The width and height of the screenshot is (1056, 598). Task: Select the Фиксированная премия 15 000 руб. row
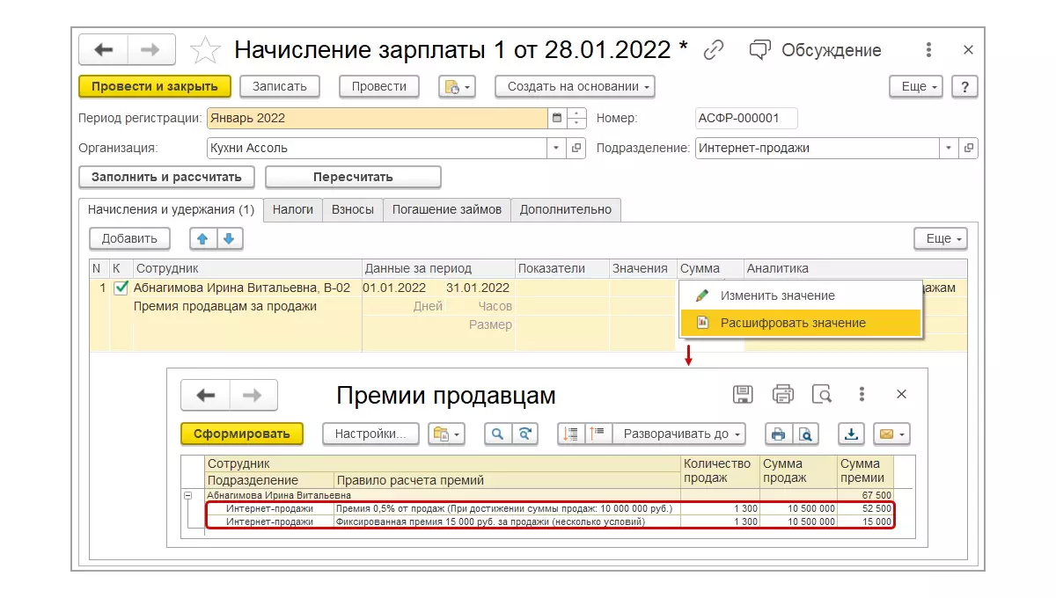click(x=550, y=521)
